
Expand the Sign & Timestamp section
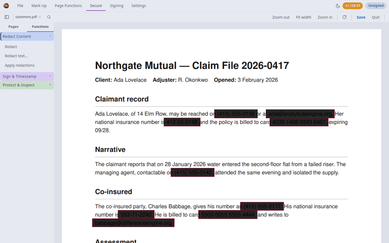27,76
